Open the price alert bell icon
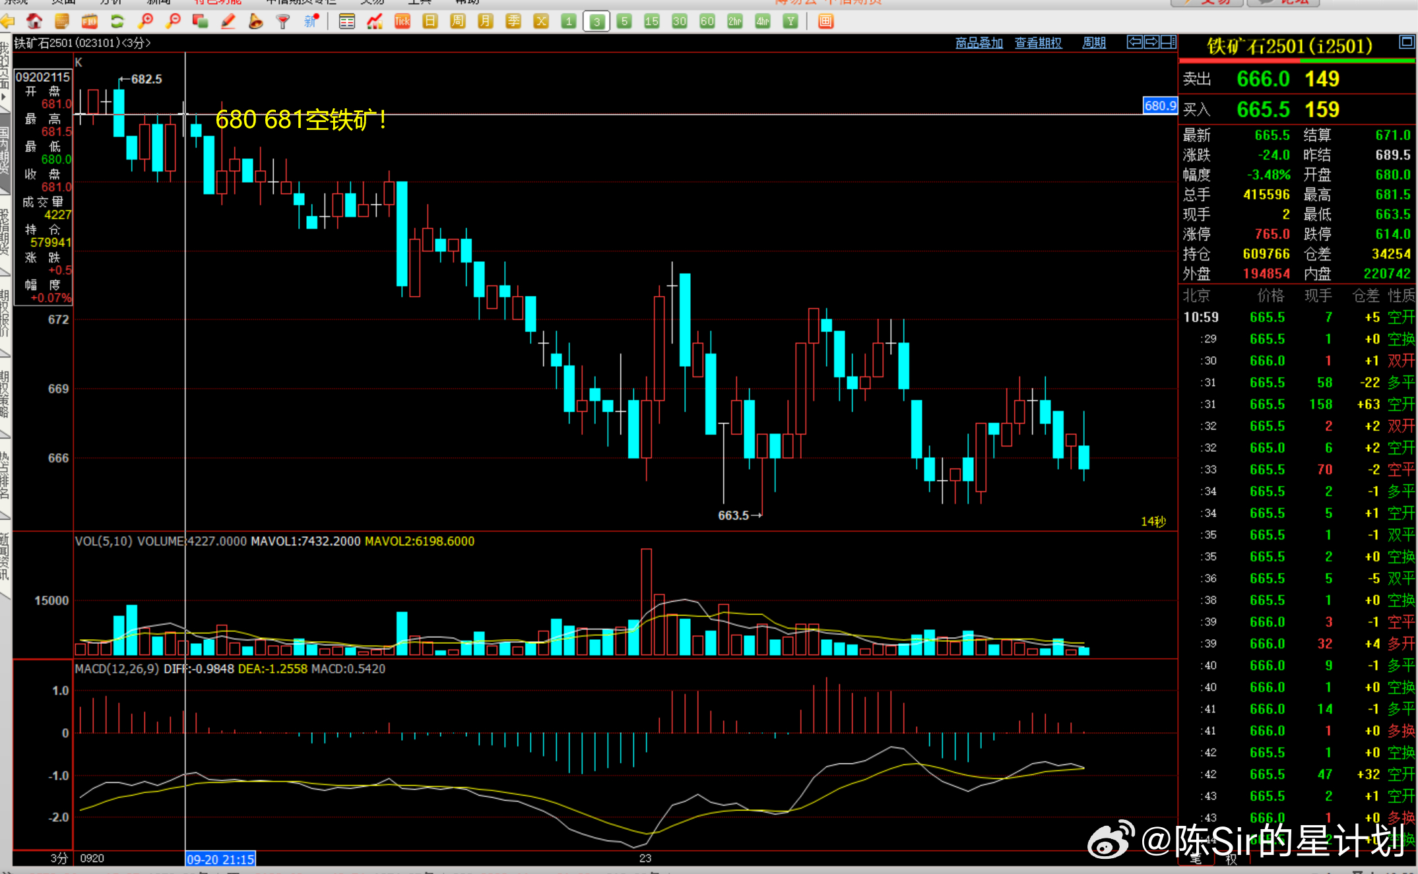The width and height of the screenshot is (1418, 874). click(256, 21)
